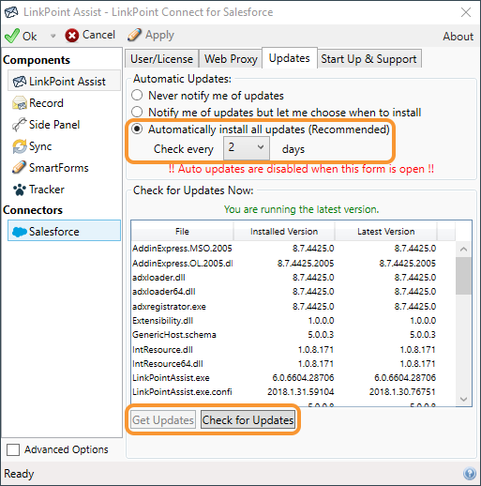Expand the Ok button dropdown arrow
The height and width of the screenshot is (486, 481).
53,36
